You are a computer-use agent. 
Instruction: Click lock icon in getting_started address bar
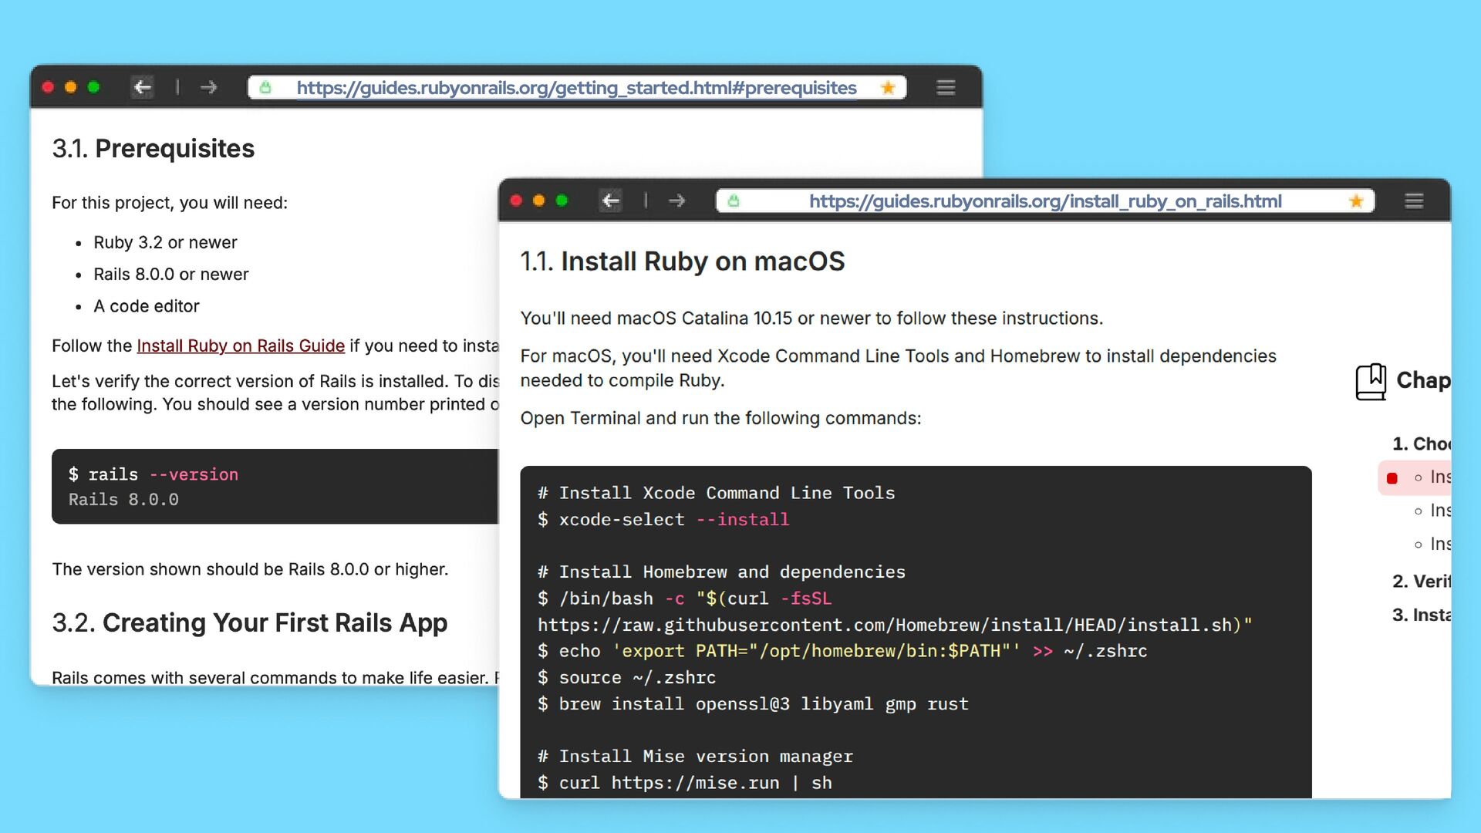coord(265,88)
